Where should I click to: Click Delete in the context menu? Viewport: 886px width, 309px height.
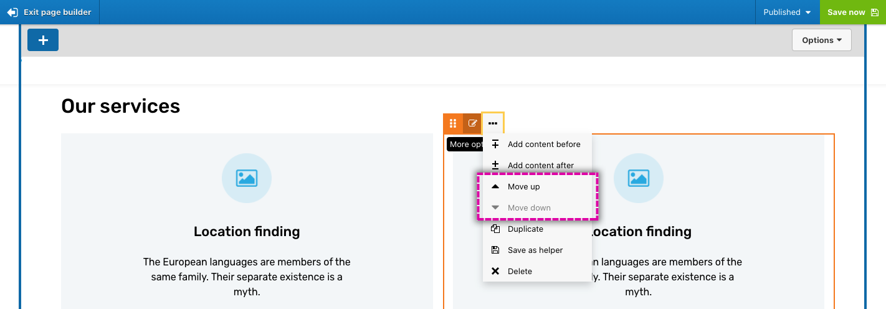coord(520,272)
